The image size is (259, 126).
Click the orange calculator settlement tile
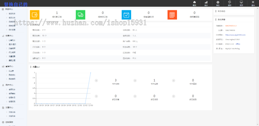pos(172,15)
